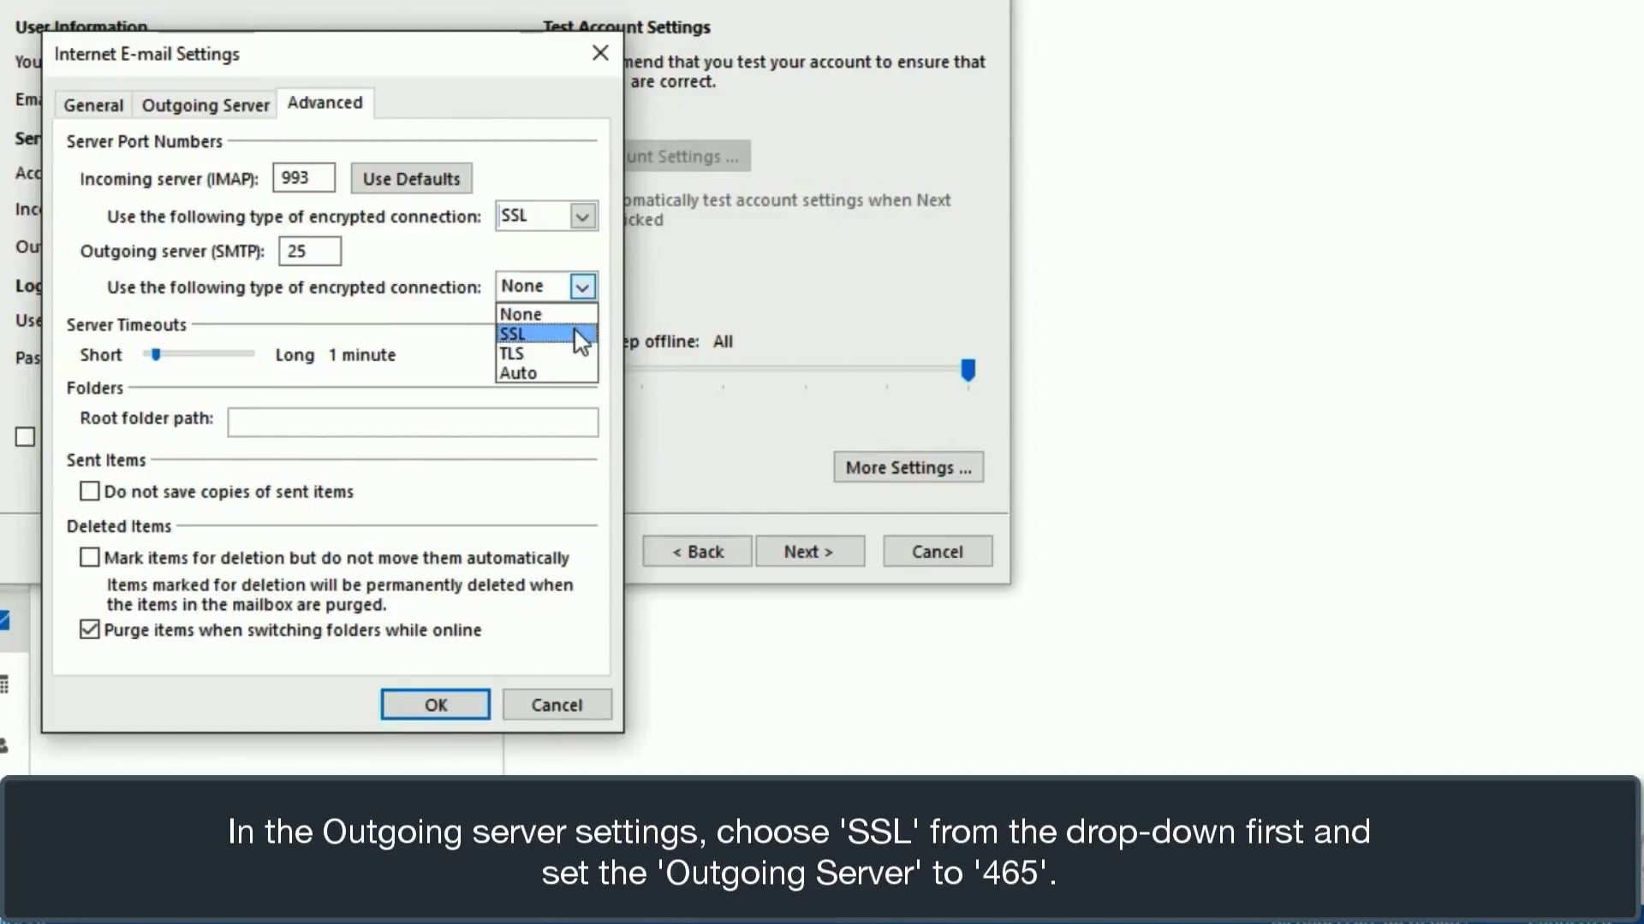The height and width of the screenshot is (924, 1644).
Task: Adjust the mail to keep offline slider
Action: [x=968, y=370]
